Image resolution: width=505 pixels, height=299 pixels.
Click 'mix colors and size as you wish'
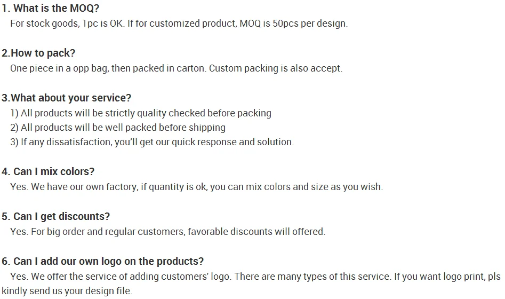click(x=314, y=187)
